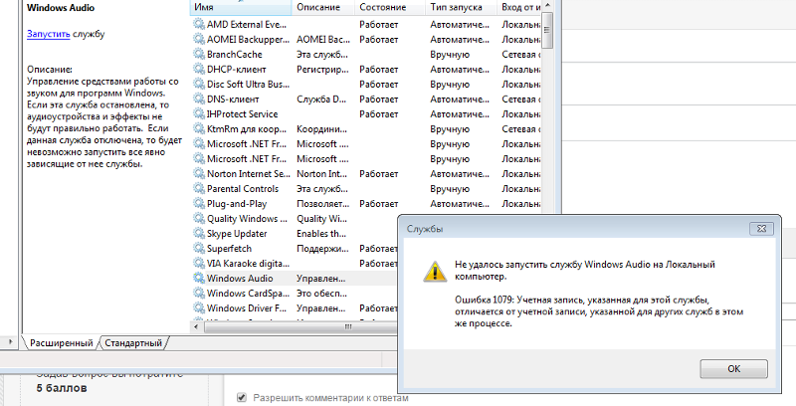Viewport: 796px width, 406px height.
Task: Click the Superfetch service name
Action: [229, 248]
